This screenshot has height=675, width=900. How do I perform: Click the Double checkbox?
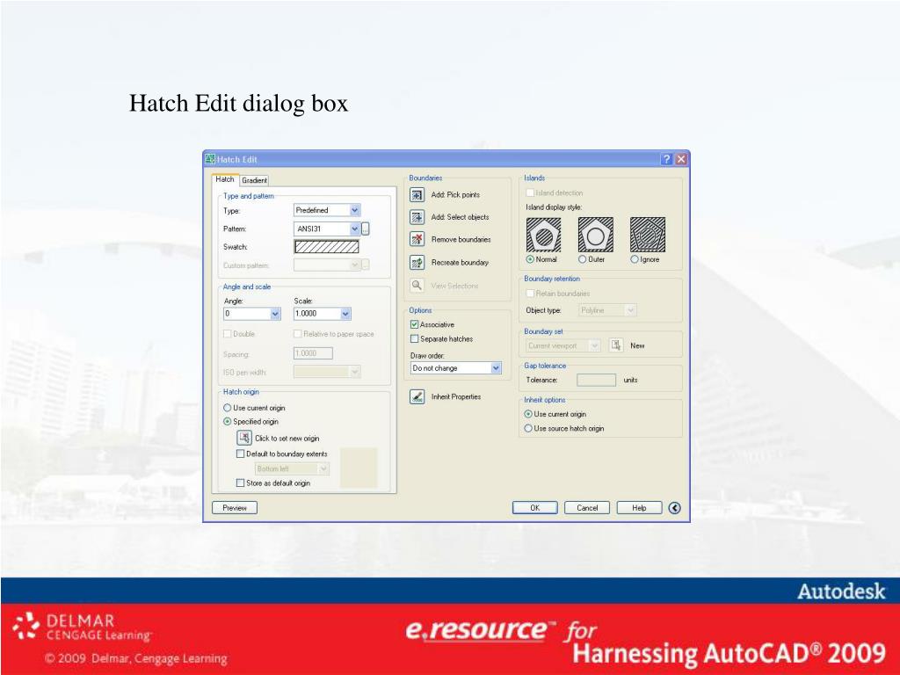pos(228,334)
